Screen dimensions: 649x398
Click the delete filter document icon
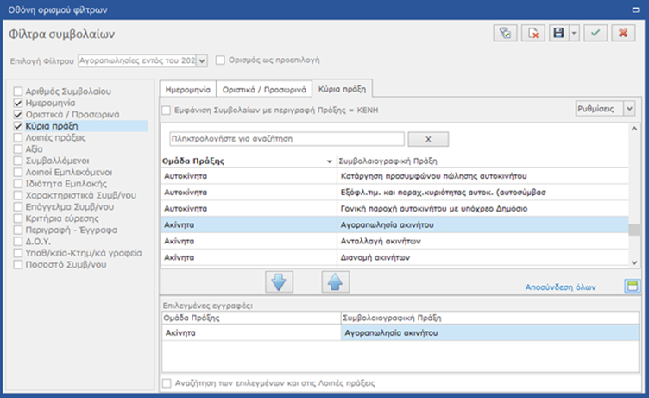(x=533, y=33)
